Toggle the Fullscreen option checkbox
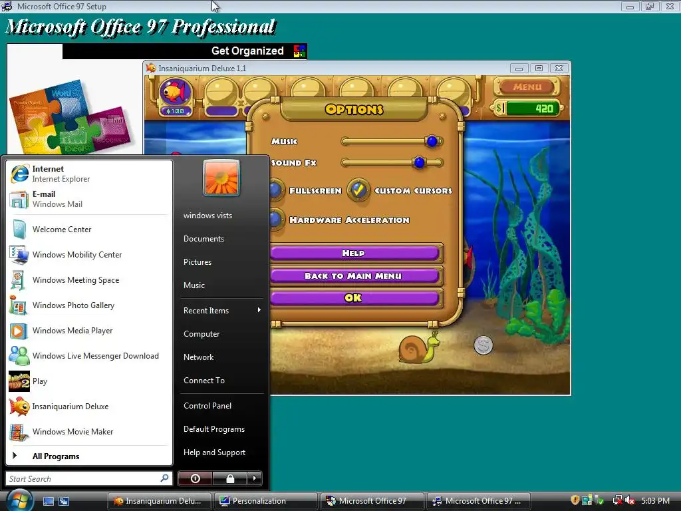The width and height of the screenshot is (681, 511). pyautogui.click(x=276, y=190)
